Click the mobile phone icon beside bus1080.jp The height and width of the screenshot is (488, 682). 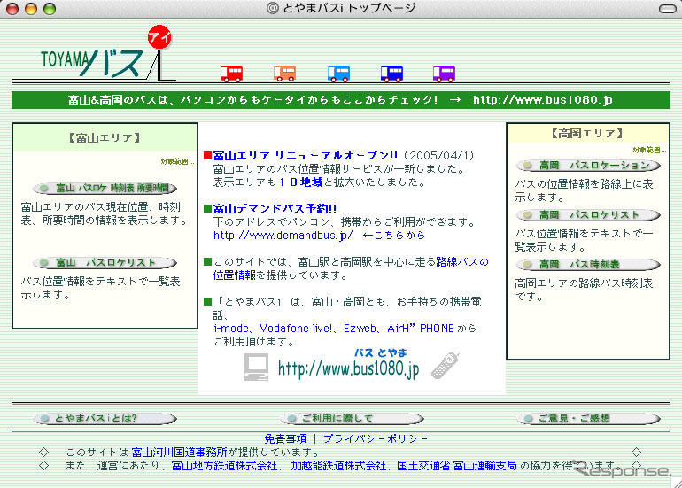pos(444,366)
